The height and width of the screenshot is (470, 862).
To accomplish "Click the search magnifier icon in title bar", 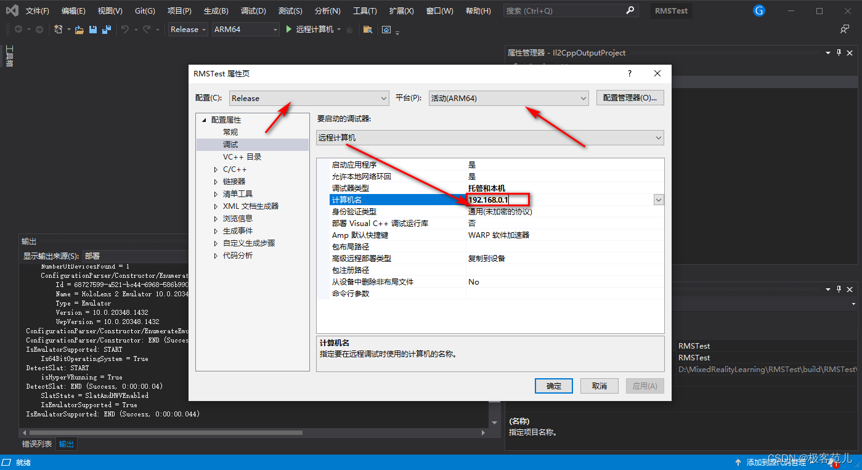I will click(x=630, y=10).
